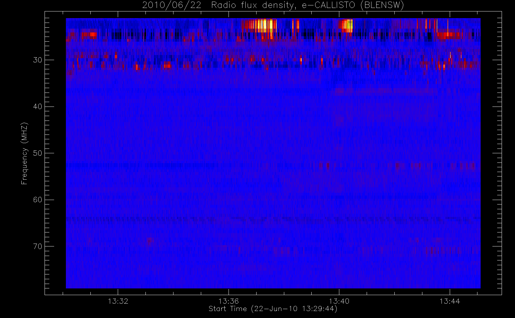Click the 60 MHz frequency tick label
Image resolution: width=515 pixels, height=318 pixels.
click(x=38, y=200)
